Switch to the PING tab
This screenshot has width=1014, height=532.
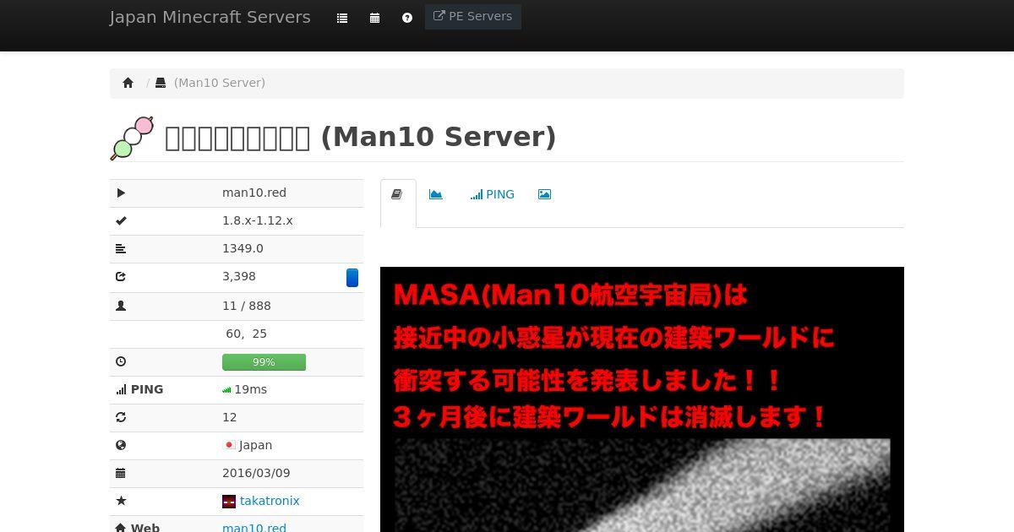493,194
